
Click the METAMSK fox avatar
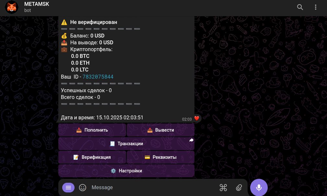click(x=11, y=7)
